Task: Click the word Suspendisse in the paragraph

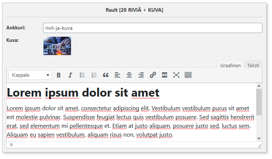Action: point(79,117)
